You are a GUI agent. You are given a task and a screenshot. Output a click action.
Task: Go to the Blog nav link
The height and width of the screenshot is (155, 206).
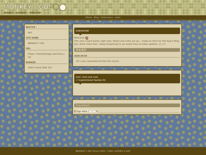[x=96, y=17]
